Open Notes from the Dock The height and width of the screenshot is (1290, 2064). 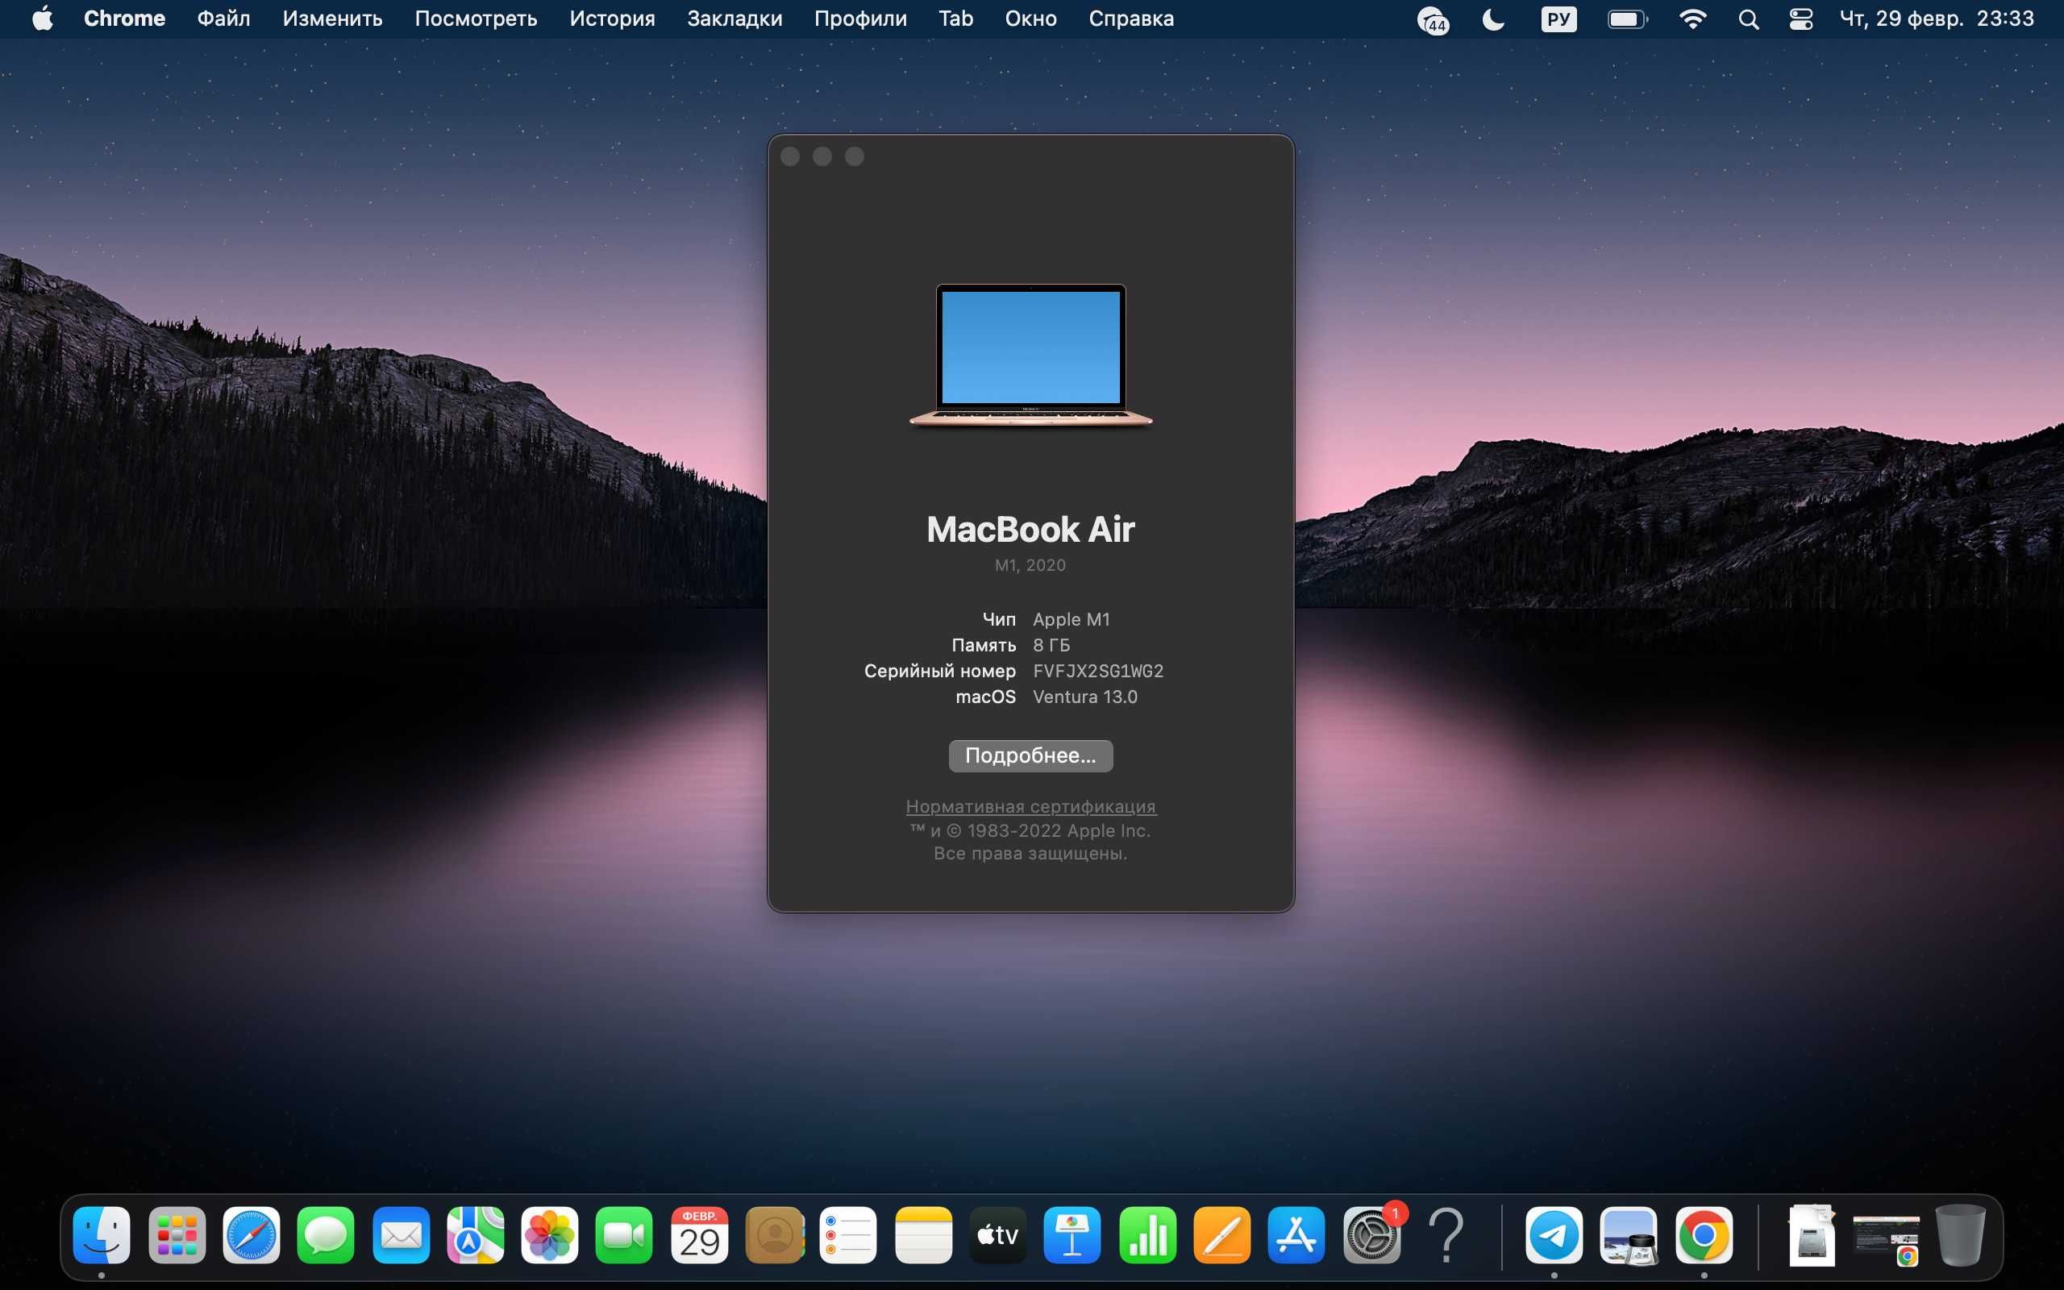(924, 1234)
